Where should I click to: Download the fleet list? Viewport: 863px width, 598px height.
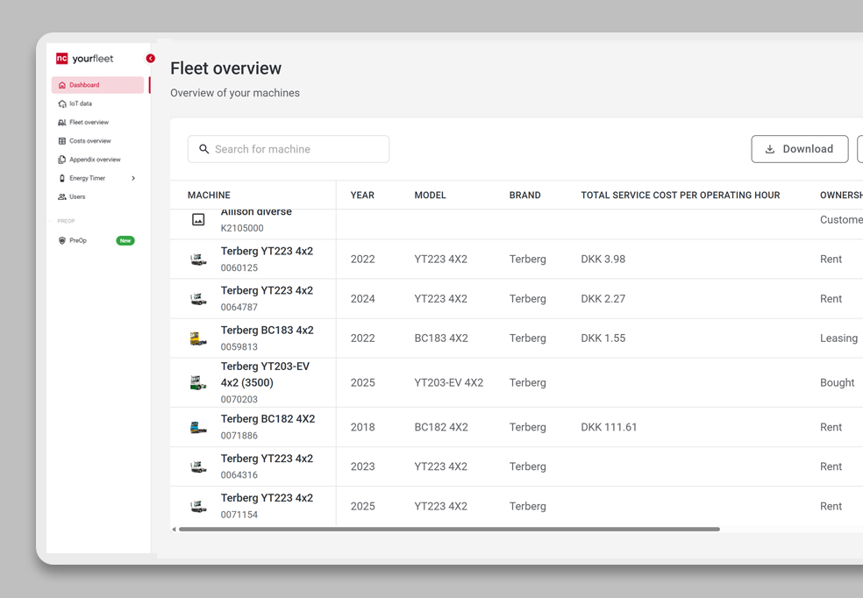click(x=799, y=149)
